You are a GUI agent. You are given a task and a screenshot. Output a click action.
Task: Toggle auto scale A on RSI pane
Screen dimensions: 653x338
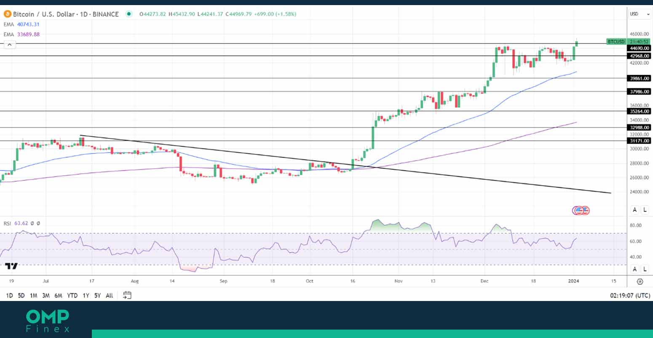[x=634, y=269]
